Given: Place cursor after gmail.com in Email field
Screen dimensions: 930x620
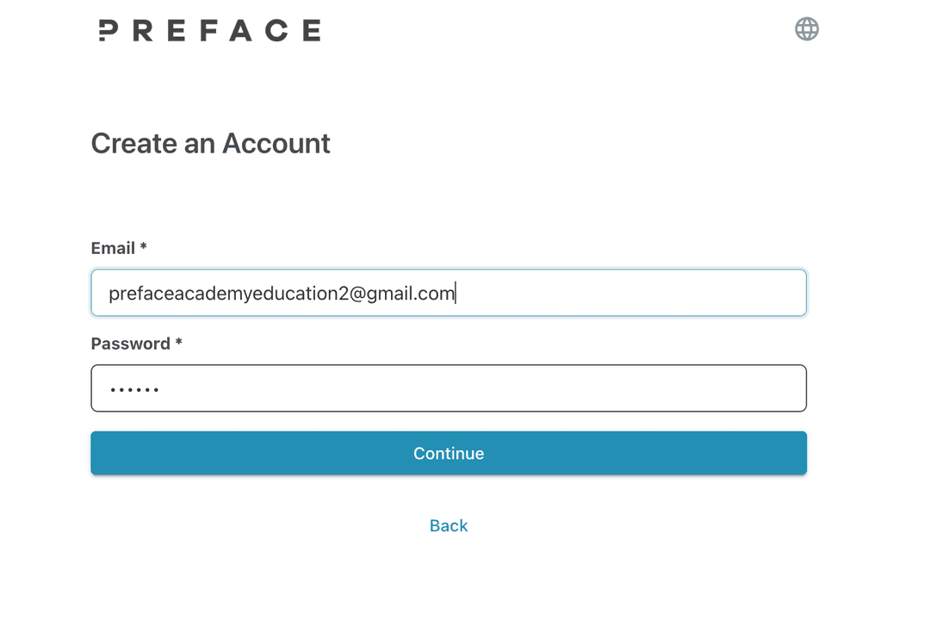Looking at the screenshot, I should [x=456, y=294].
